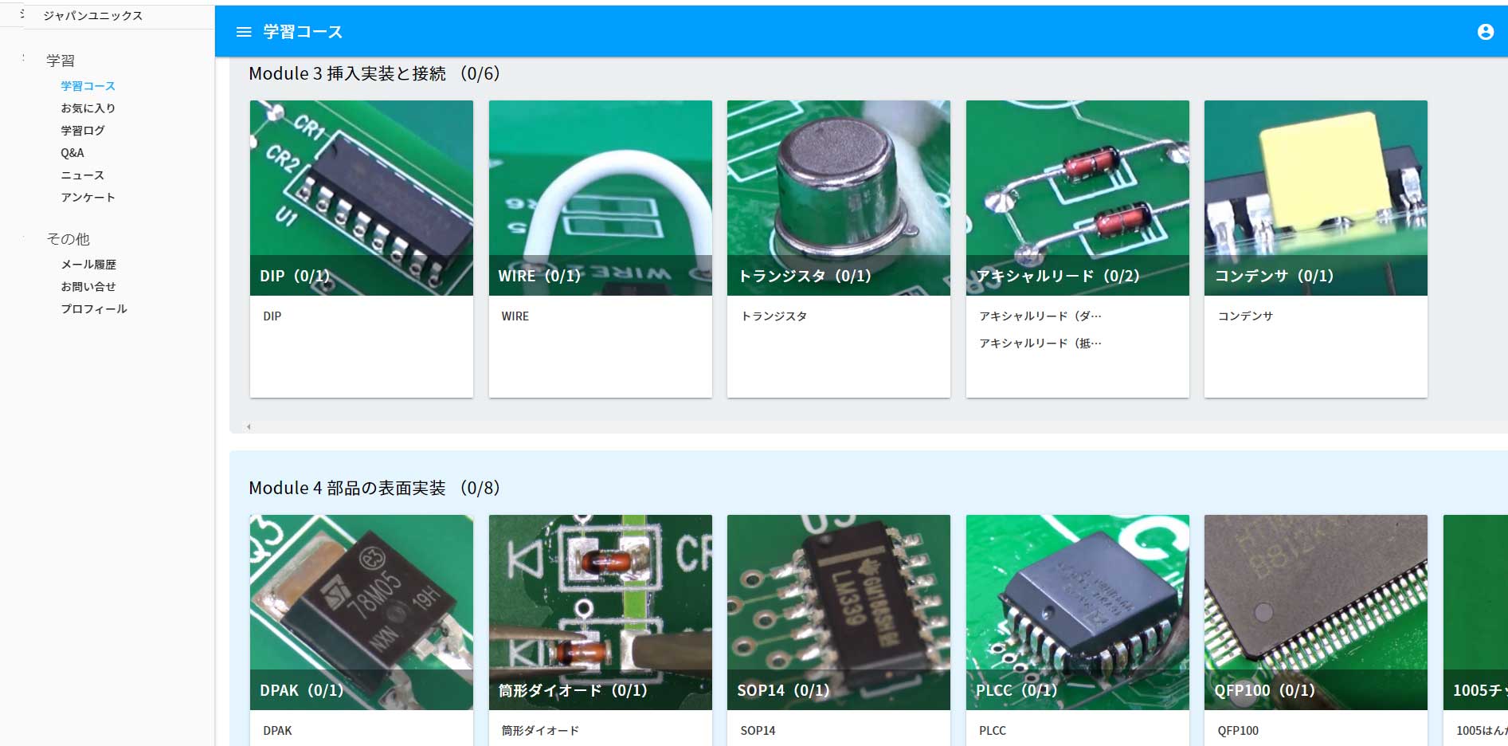Select 学習コース in the sidebar

coord(88,86)
